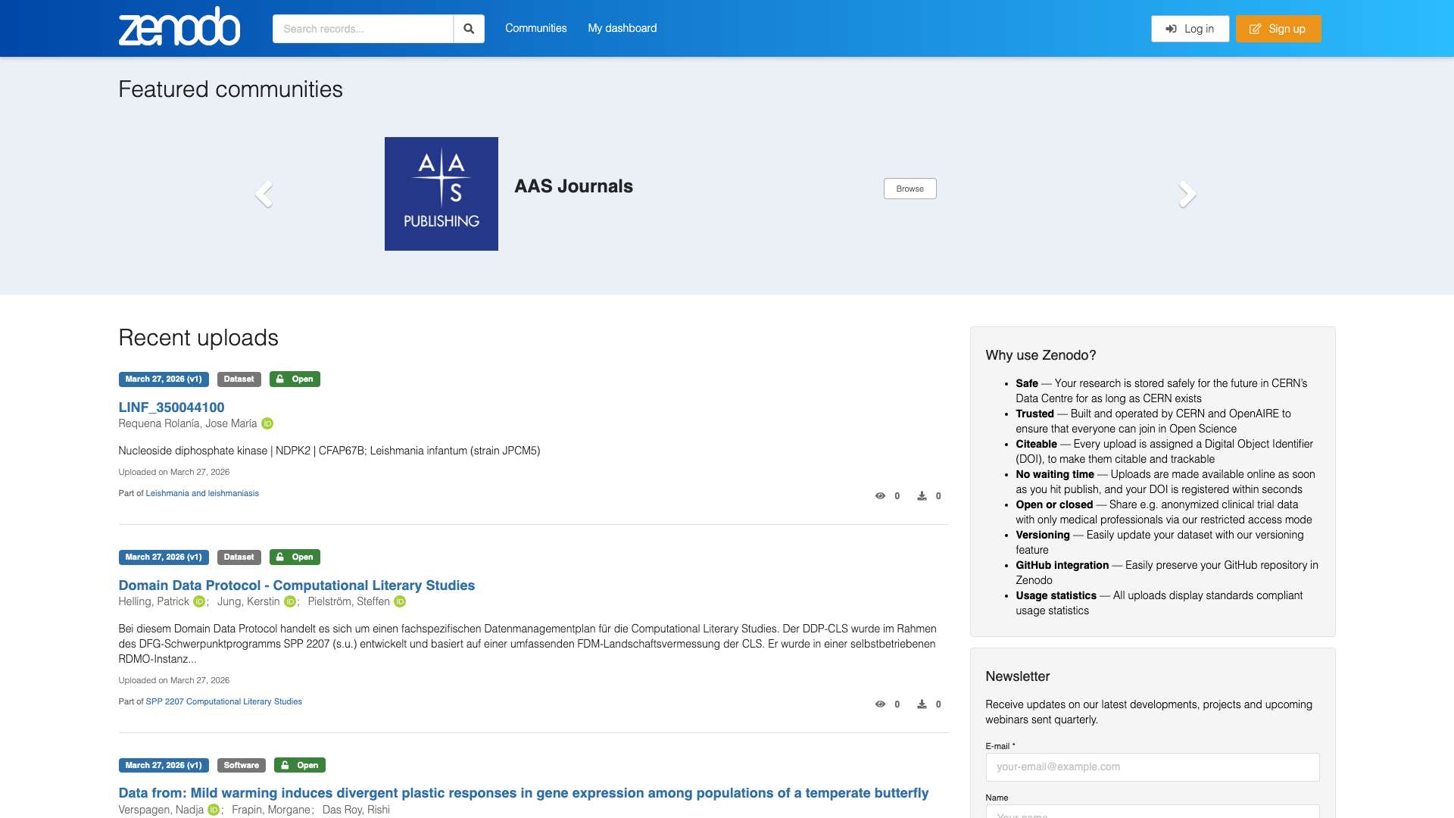
Task: Click views eye icon for LINF_350044100
Action: tap(880, 496)
